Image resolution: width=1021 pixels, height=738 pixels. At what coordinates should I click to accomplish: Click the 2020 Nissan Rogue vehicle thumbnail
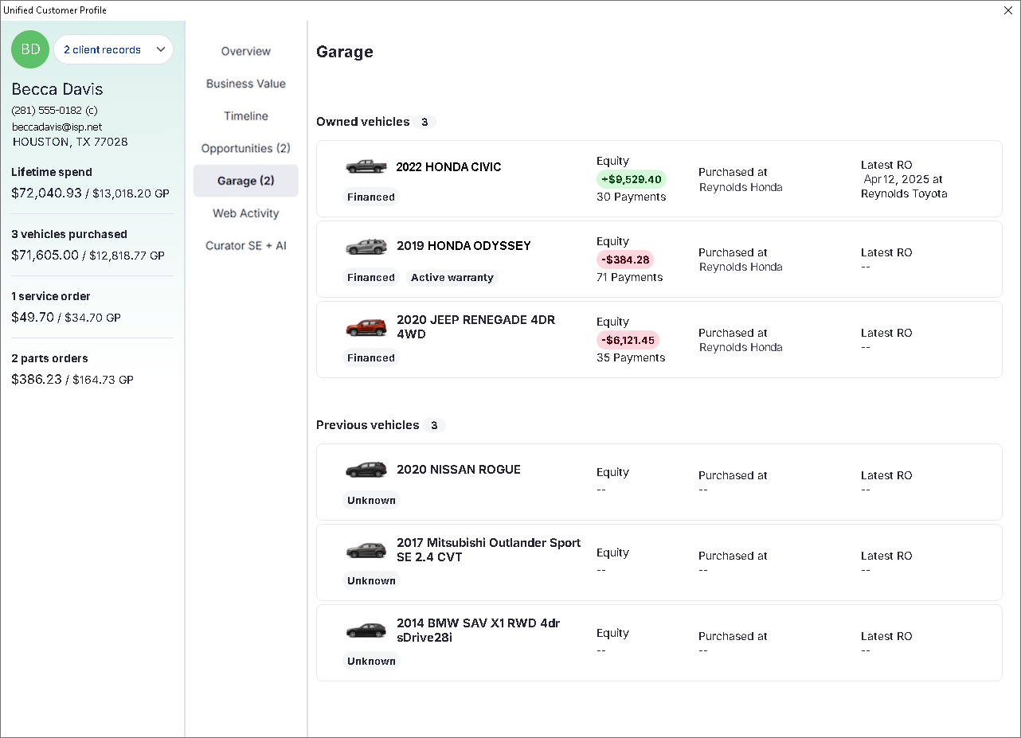point(366,470)
